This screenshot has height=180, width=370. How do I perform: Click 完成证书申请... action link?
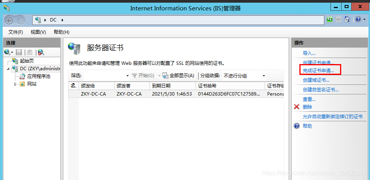(318, 70)
